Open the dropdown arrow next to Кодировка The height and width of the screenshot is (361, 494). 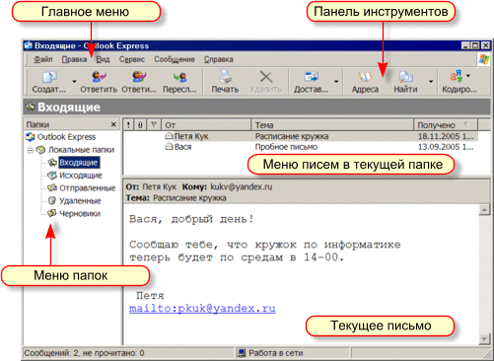pos(468,76)
